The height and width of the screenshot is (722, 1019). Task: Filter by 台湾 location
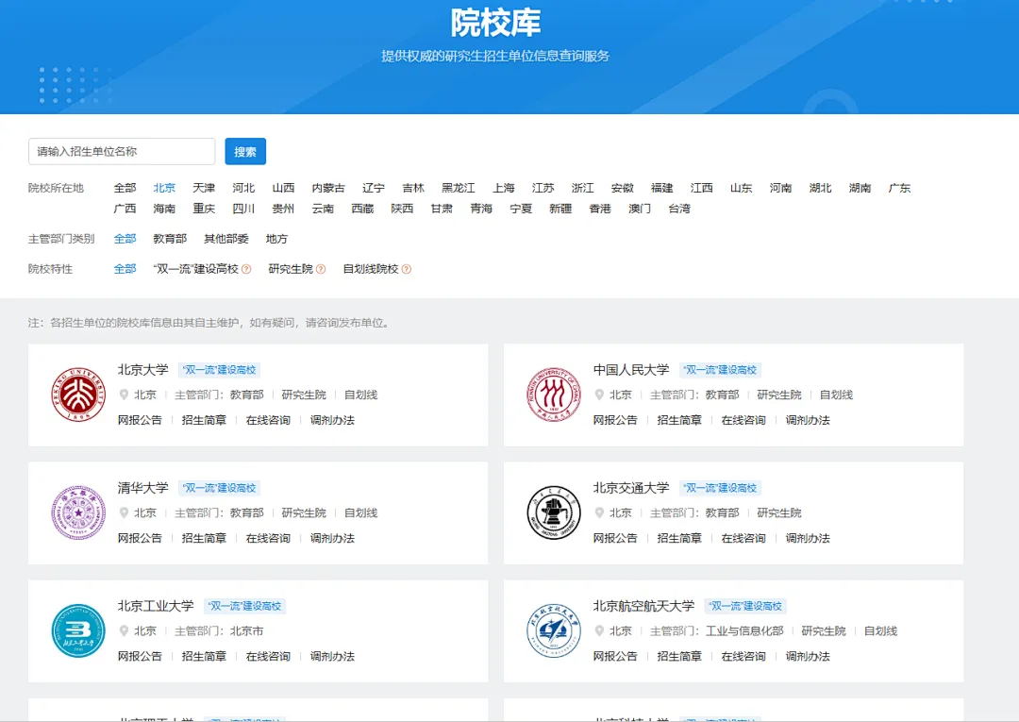(679, 209)
